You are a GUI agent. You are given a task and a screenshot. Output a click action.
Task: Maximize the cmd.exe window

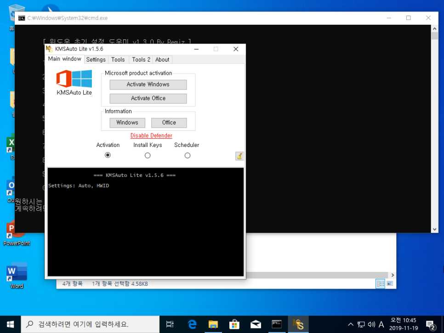(x=408, y=18)
